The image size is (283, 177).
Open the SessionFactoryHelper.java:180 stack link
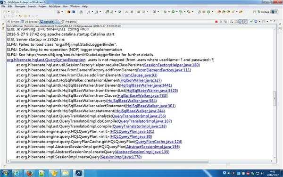(x=172, y=65)
